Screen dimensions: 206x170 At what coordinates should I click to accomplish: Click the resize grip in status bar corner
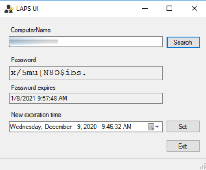203,167
